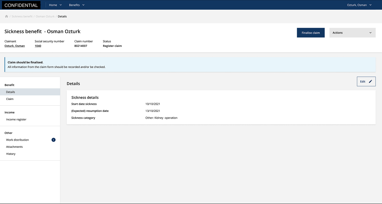Open Income register in sidebar
Screen dimensions: 382x204
(x=16, y=120)
